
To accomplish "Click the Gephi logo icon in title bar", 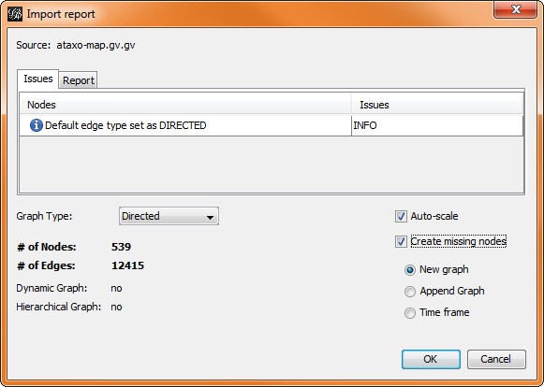I will [15, 14].
